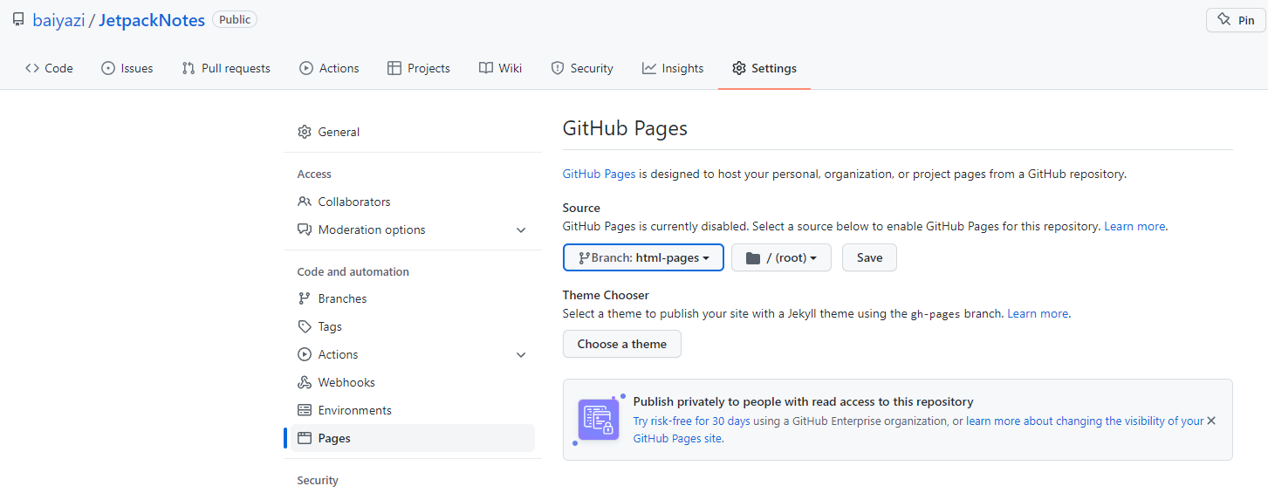Click the Security shield icon
Image resolution: width=1268 pixels, height=493 pixels.
558,68
